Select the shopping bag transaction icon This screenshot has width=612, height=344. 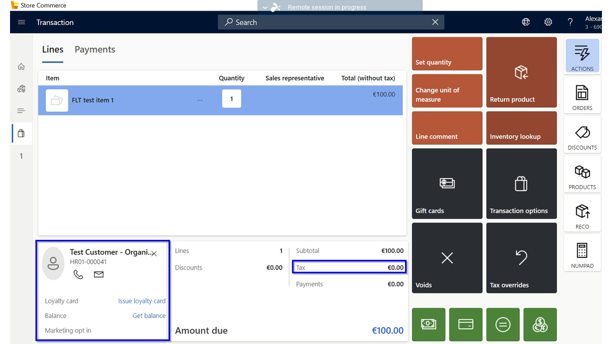click(x=21, y=133)
